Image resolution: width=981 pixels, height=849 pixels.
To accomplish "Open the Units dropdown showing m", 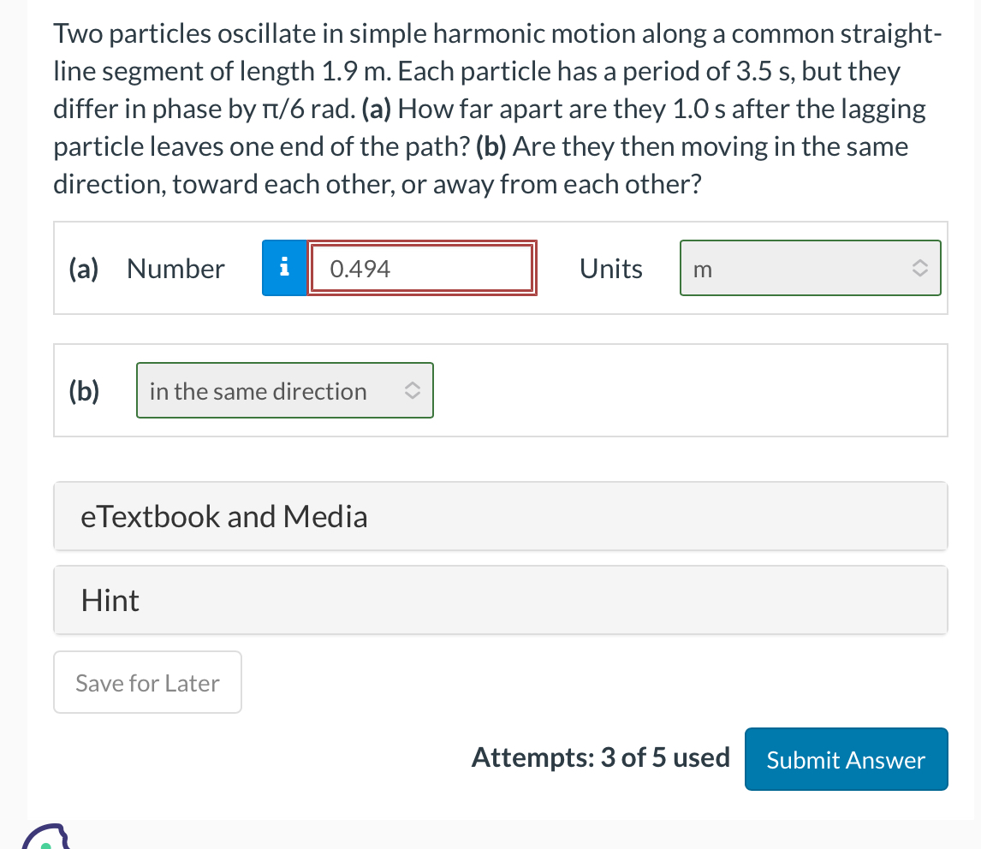I will tap(810, 268).
